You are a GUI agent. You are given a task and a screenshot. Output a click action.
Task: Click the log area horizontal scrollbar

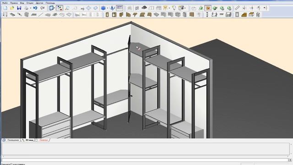tap(146, 156)
